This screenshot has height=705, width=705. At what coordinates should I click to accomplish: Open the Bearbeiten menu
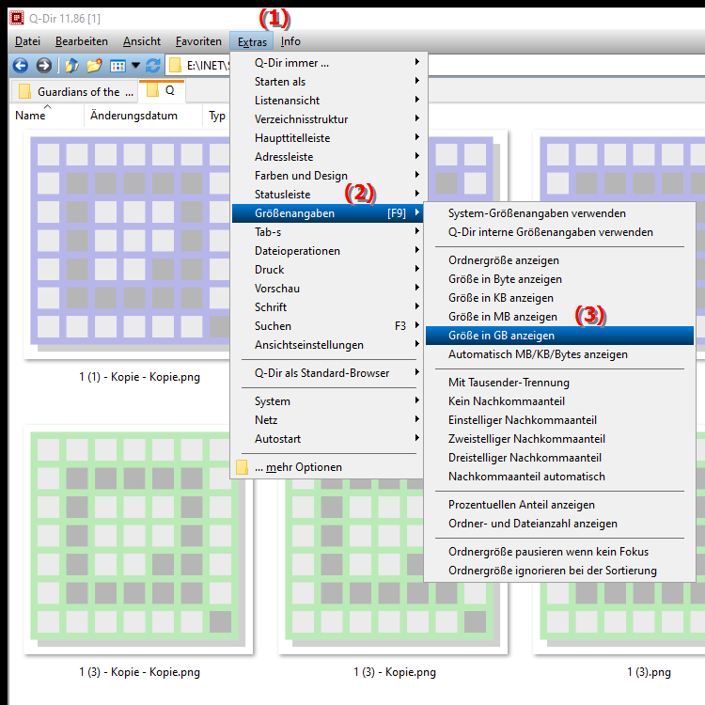pos(82,41)
